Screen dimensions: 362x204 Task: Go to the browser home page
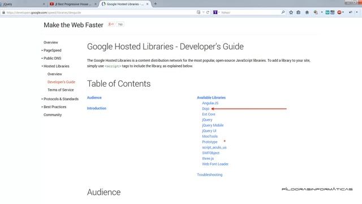307,12
